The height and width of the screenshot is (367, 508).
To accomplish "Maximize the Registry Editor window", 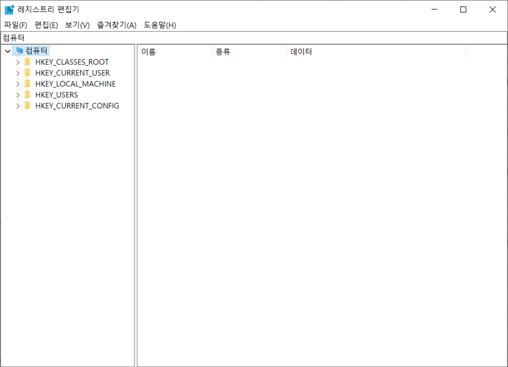I will 463,9.
